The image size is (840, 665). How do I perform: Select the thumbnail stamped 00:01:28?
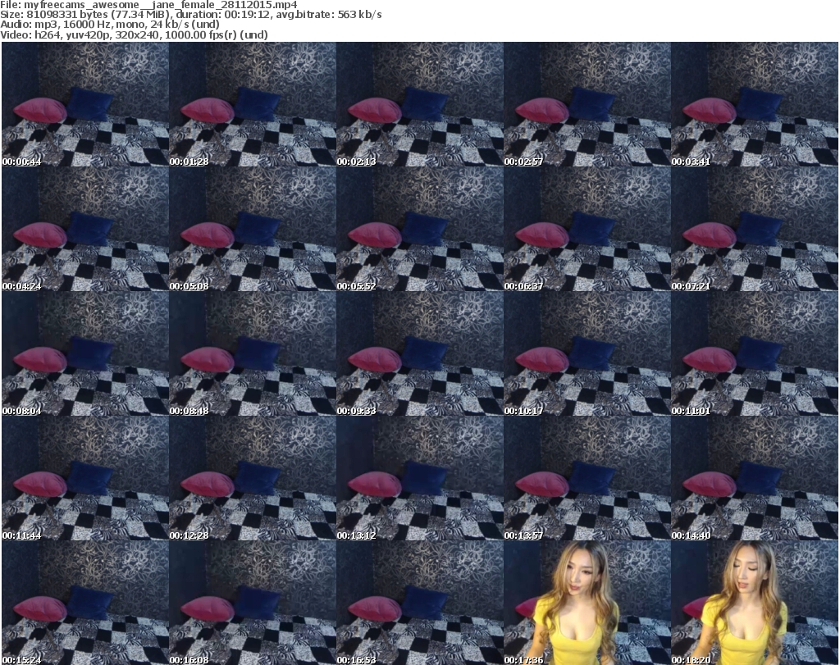click(253, 104)
